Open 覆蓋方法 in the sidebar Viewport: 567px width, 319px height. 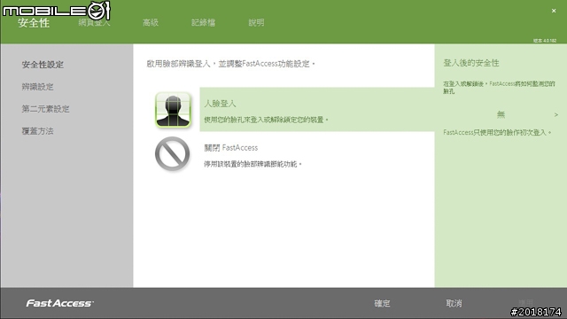point(37,131)
